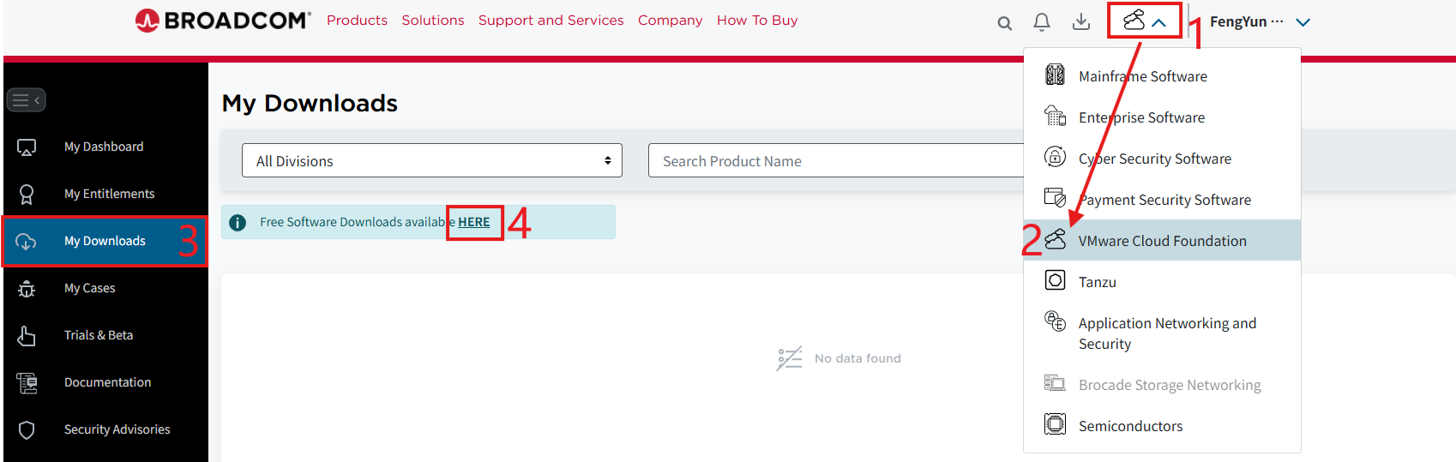This screenshot has width=1456, height=462.
Task: Click the My Dashboard monitor icon
Action: (27, 147)
